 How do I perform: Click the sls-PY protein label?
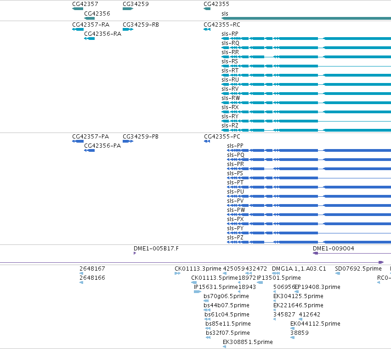[235, 228]
